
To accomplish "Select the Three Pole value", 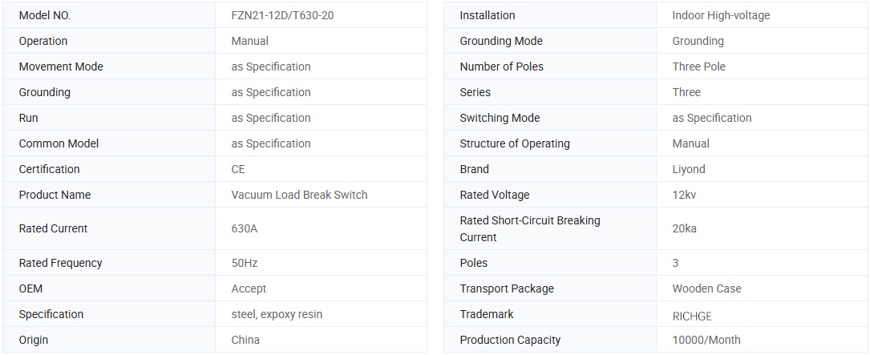I will [x=698, y=67].
